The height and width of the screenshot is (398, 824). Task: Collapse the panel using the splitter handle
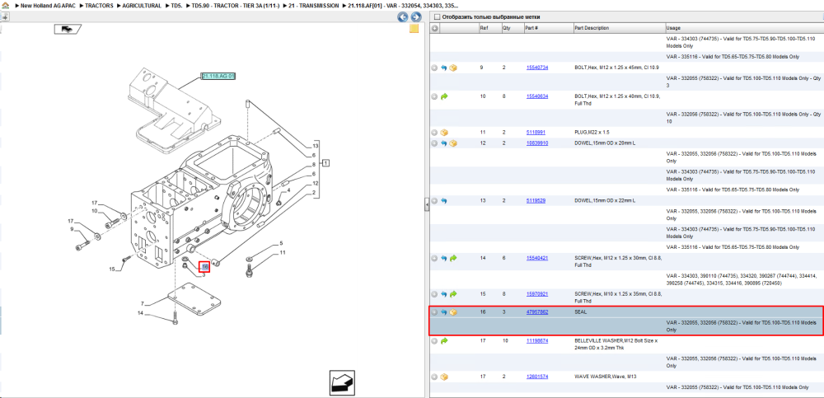(x=427, y=204)
